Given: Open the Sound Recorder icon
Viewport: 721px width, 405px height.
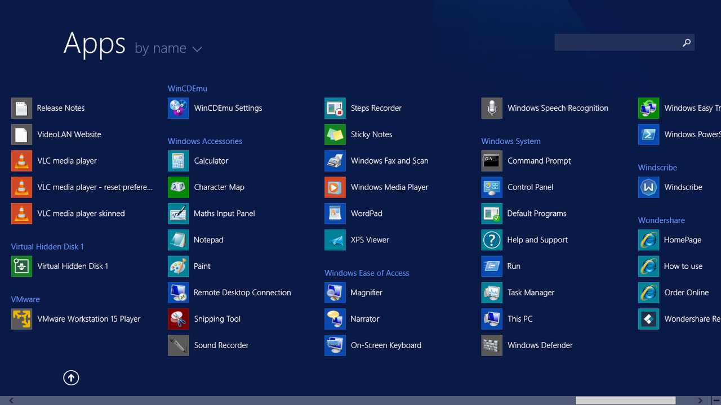Looking at the screenshot, I should pyautogui.click(x=179, y=345).
